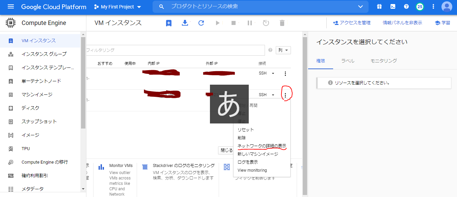Click the create VM instance icon
457x197 pixels.
pos(168,23)
